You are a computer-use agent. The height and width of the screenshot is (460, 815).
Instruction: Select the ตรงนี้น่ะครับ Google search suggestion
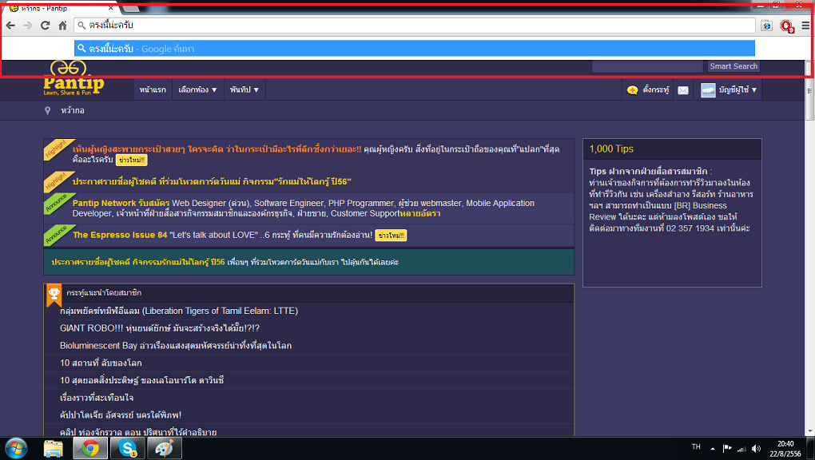point(414,49)
